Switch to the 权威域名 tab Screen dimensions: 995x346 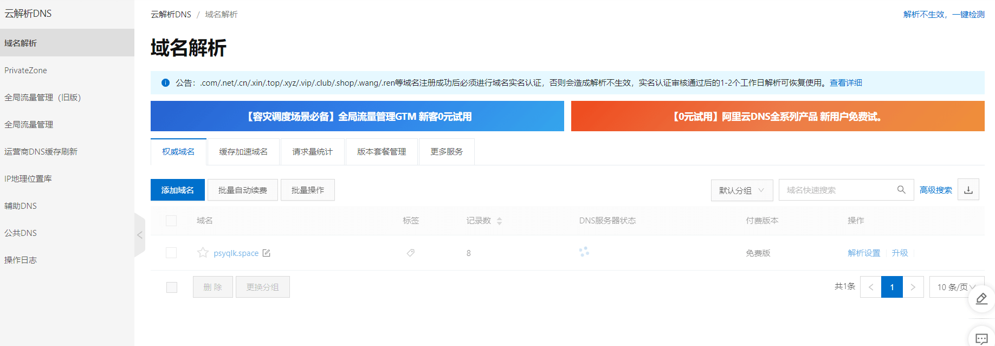click(178, 152)
